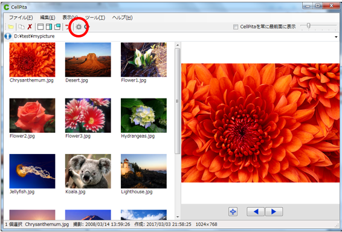Image resolution: width=342 pixels, height=232 pixels.
Task: Click the red X delete icon
Action: point(30,27)
